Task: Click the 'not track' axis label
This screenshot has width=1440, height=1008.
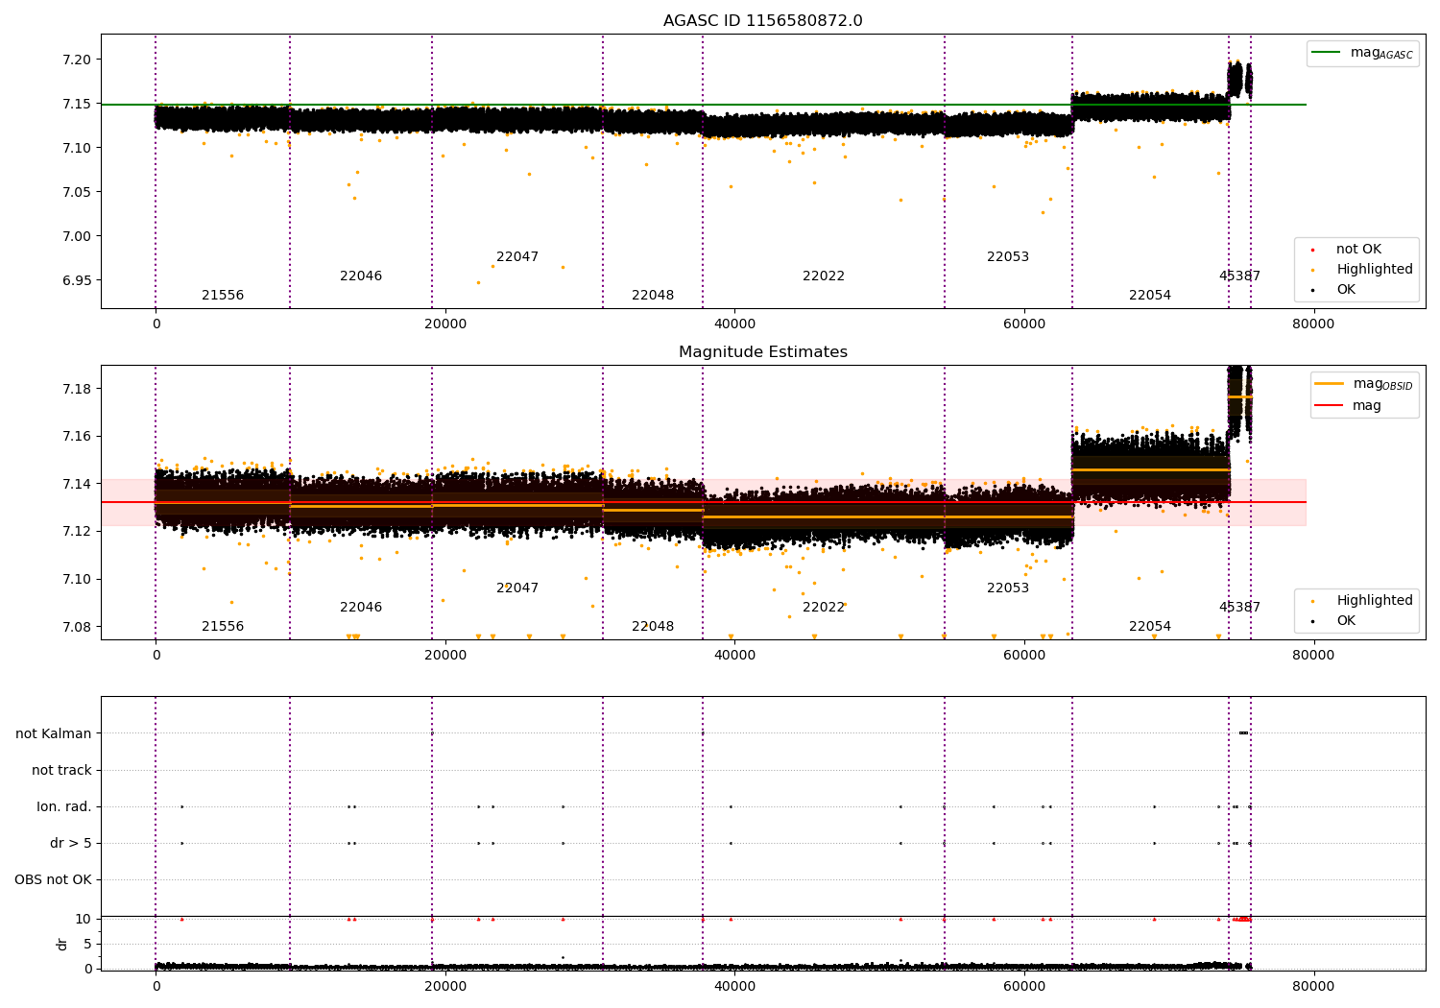Action: [x=61, y=770]
